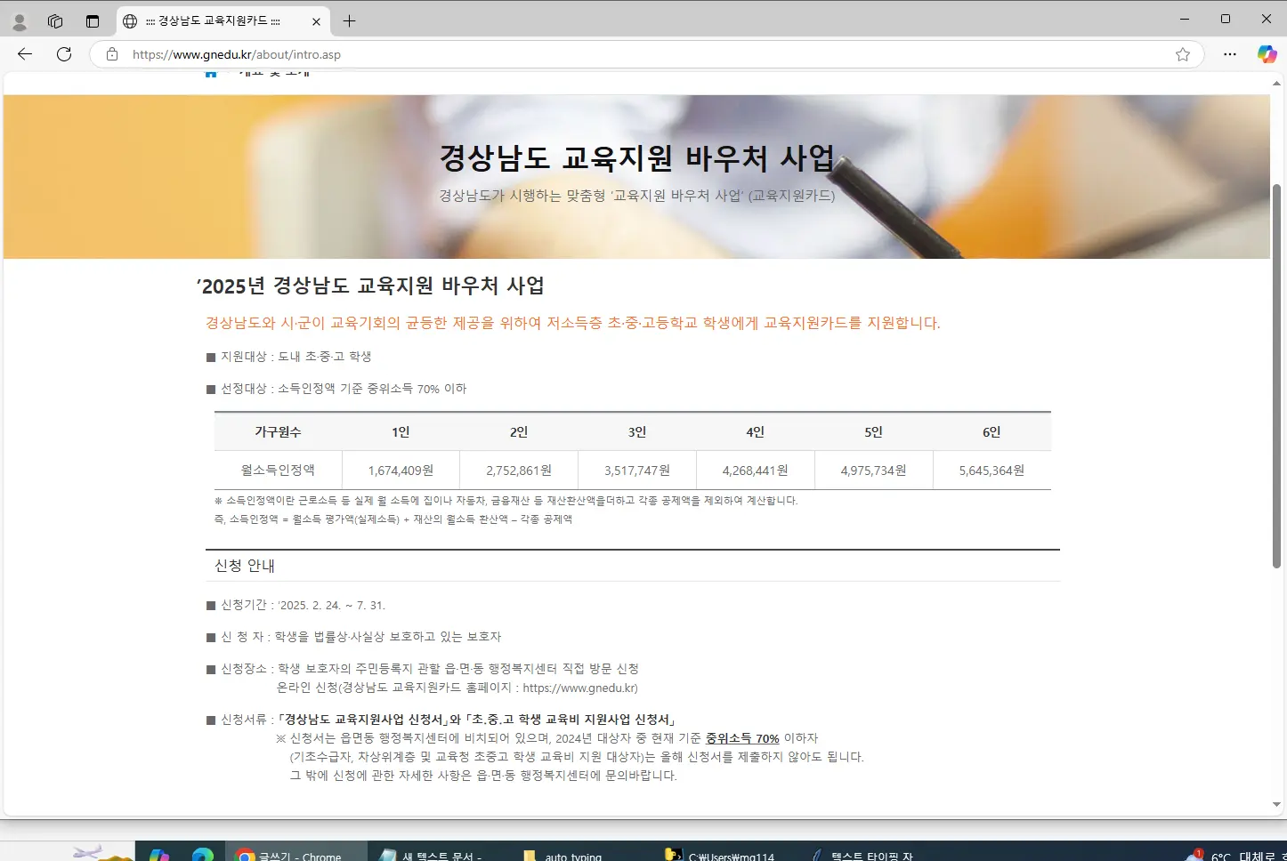
Task: Click the scrollbar down arrow
Action: (1276, 803)
